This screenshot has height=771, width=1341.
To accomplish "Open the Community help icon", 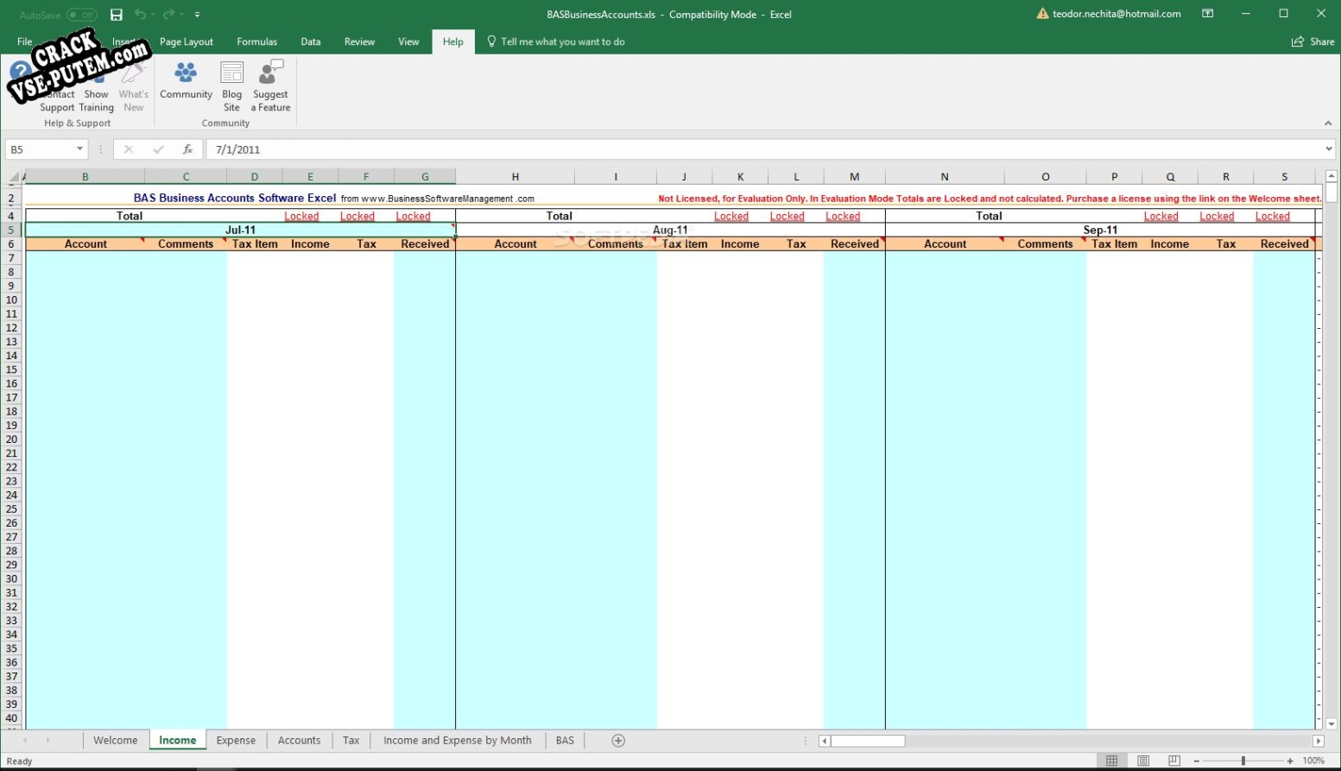I will pos(186,81).
